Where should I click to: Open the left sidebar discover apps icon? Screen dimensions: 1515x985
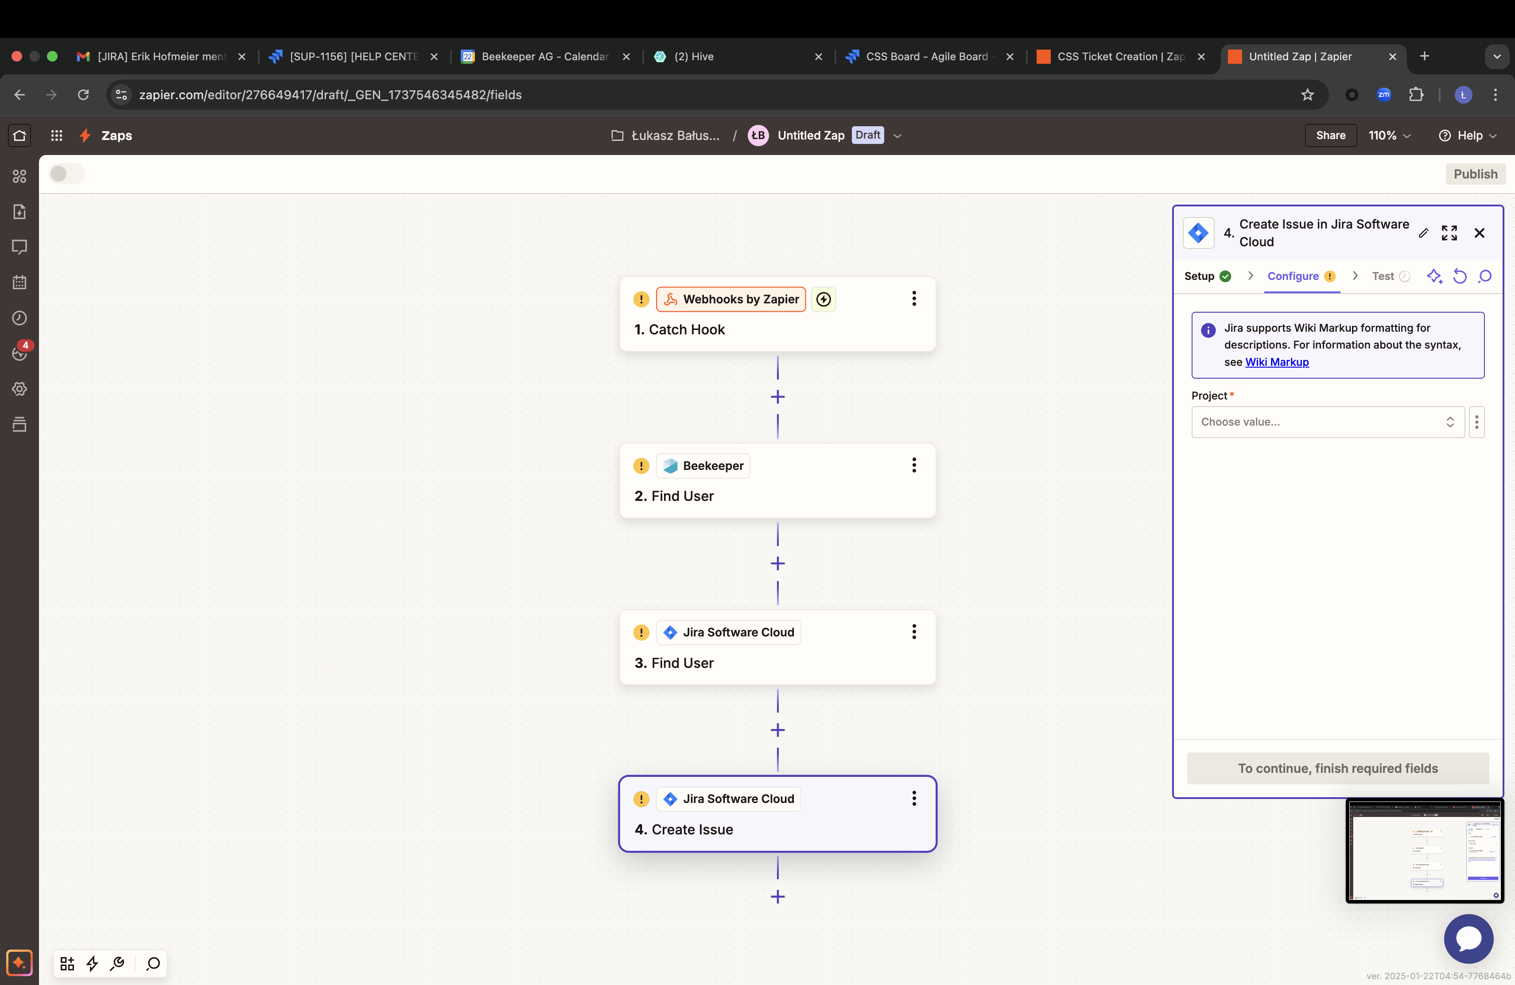click(20, 176)
